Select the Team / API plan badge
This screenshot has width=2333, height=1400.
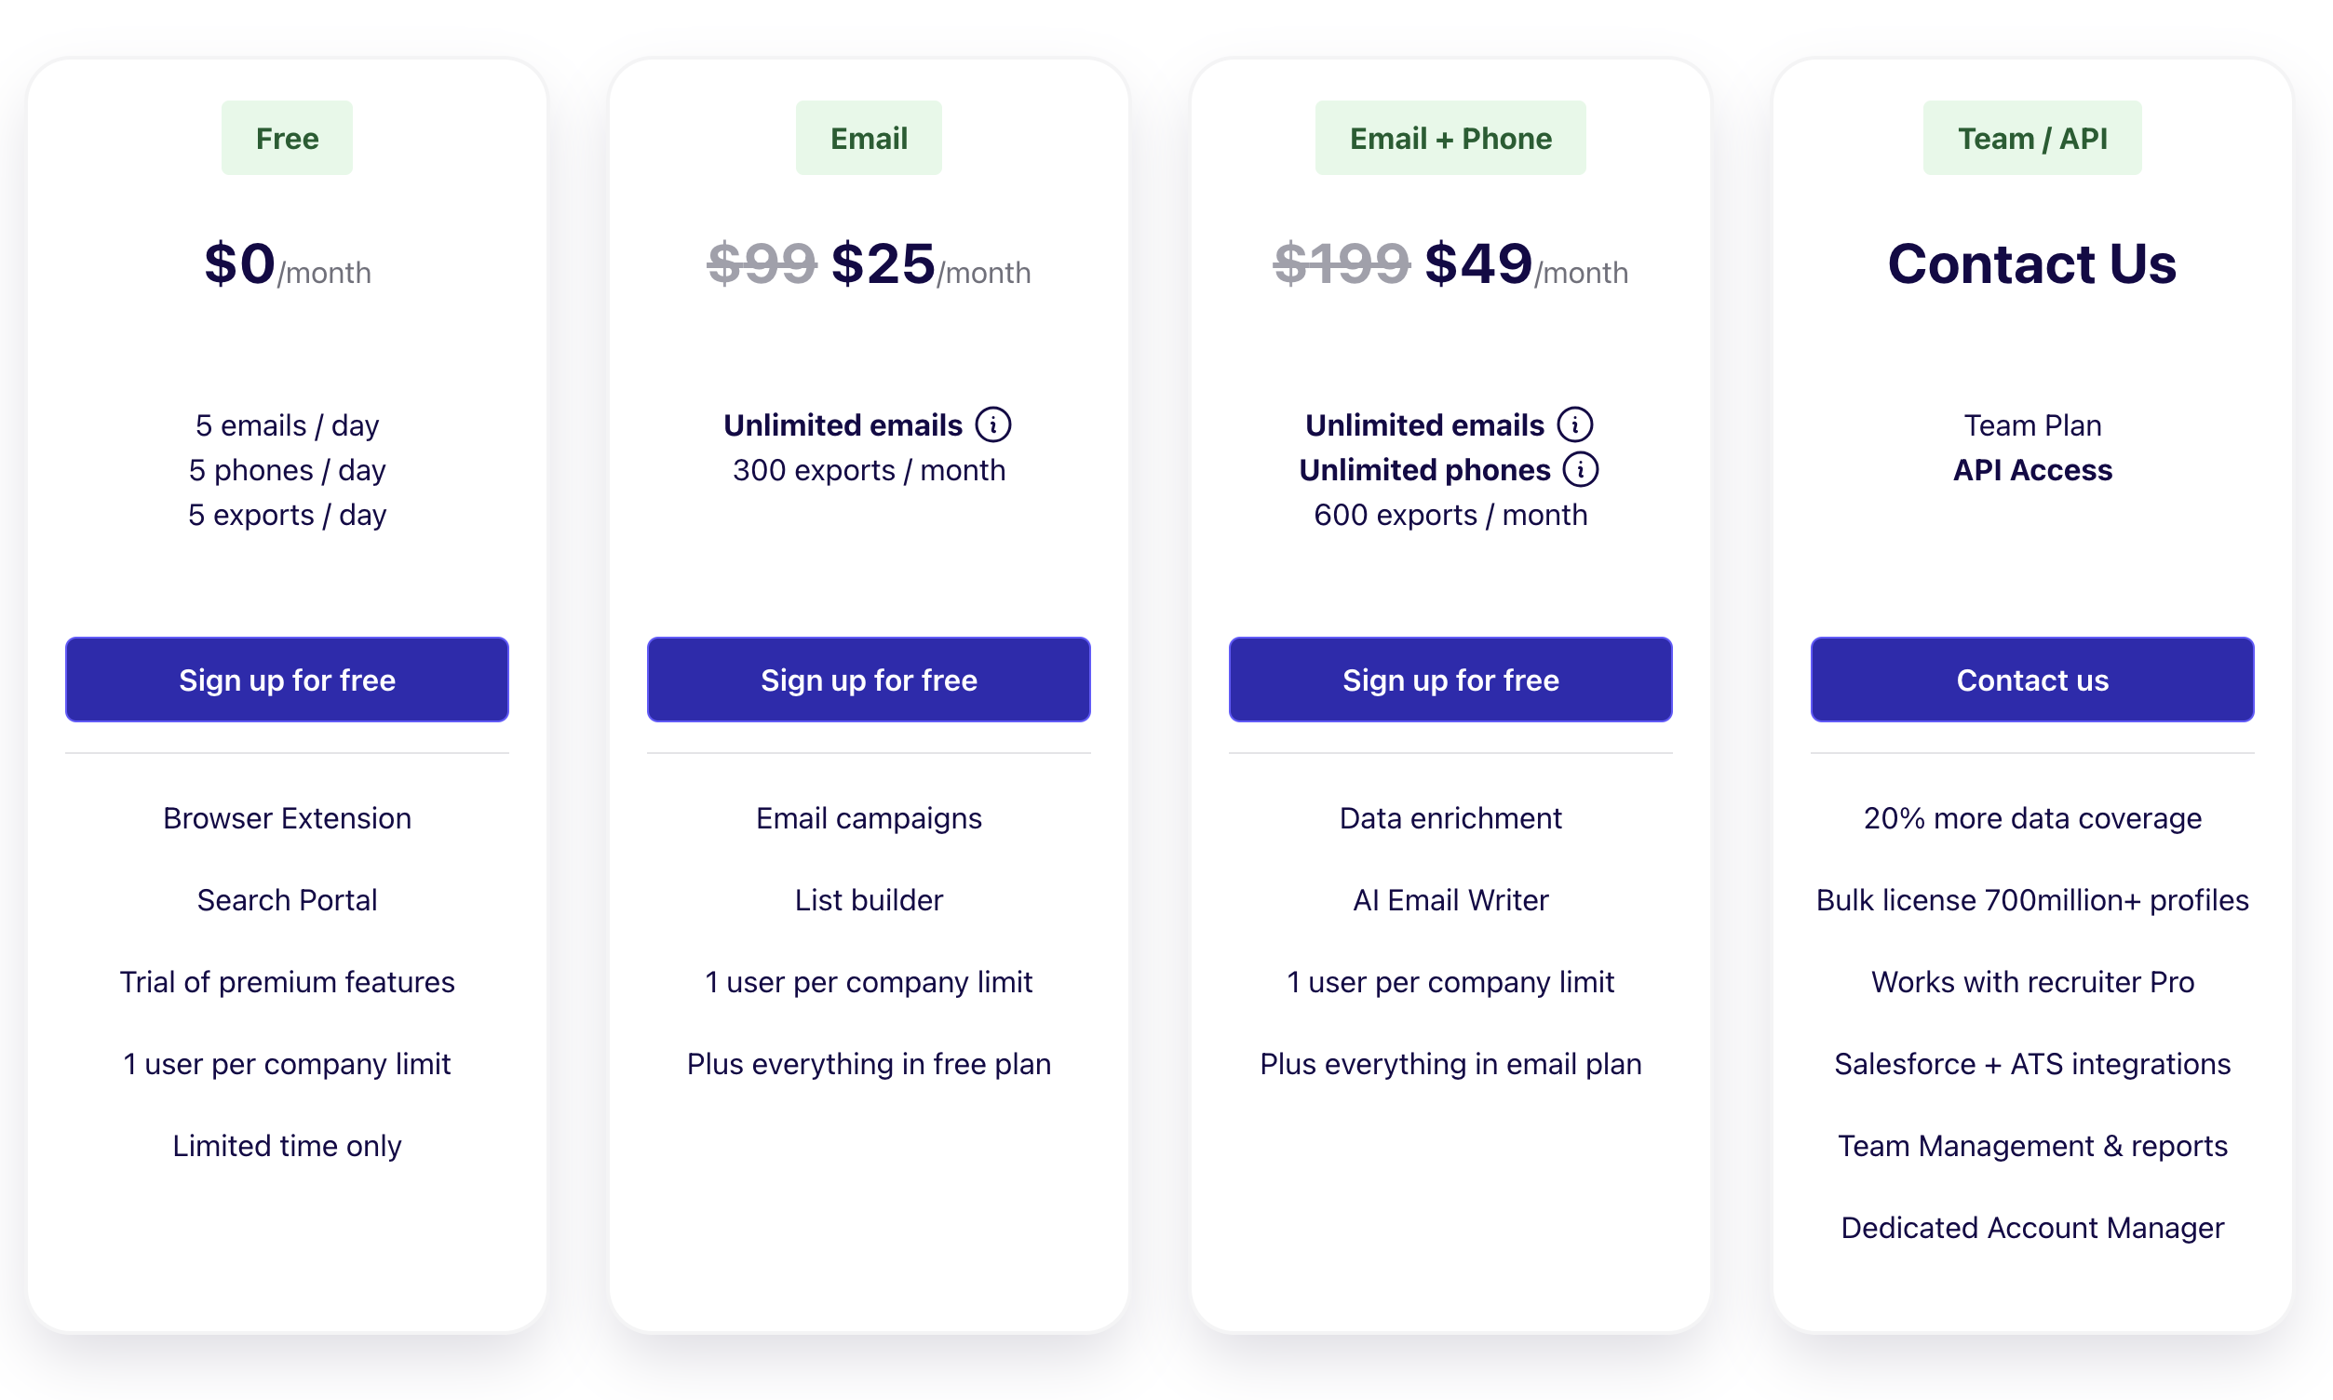(2032, 138)
